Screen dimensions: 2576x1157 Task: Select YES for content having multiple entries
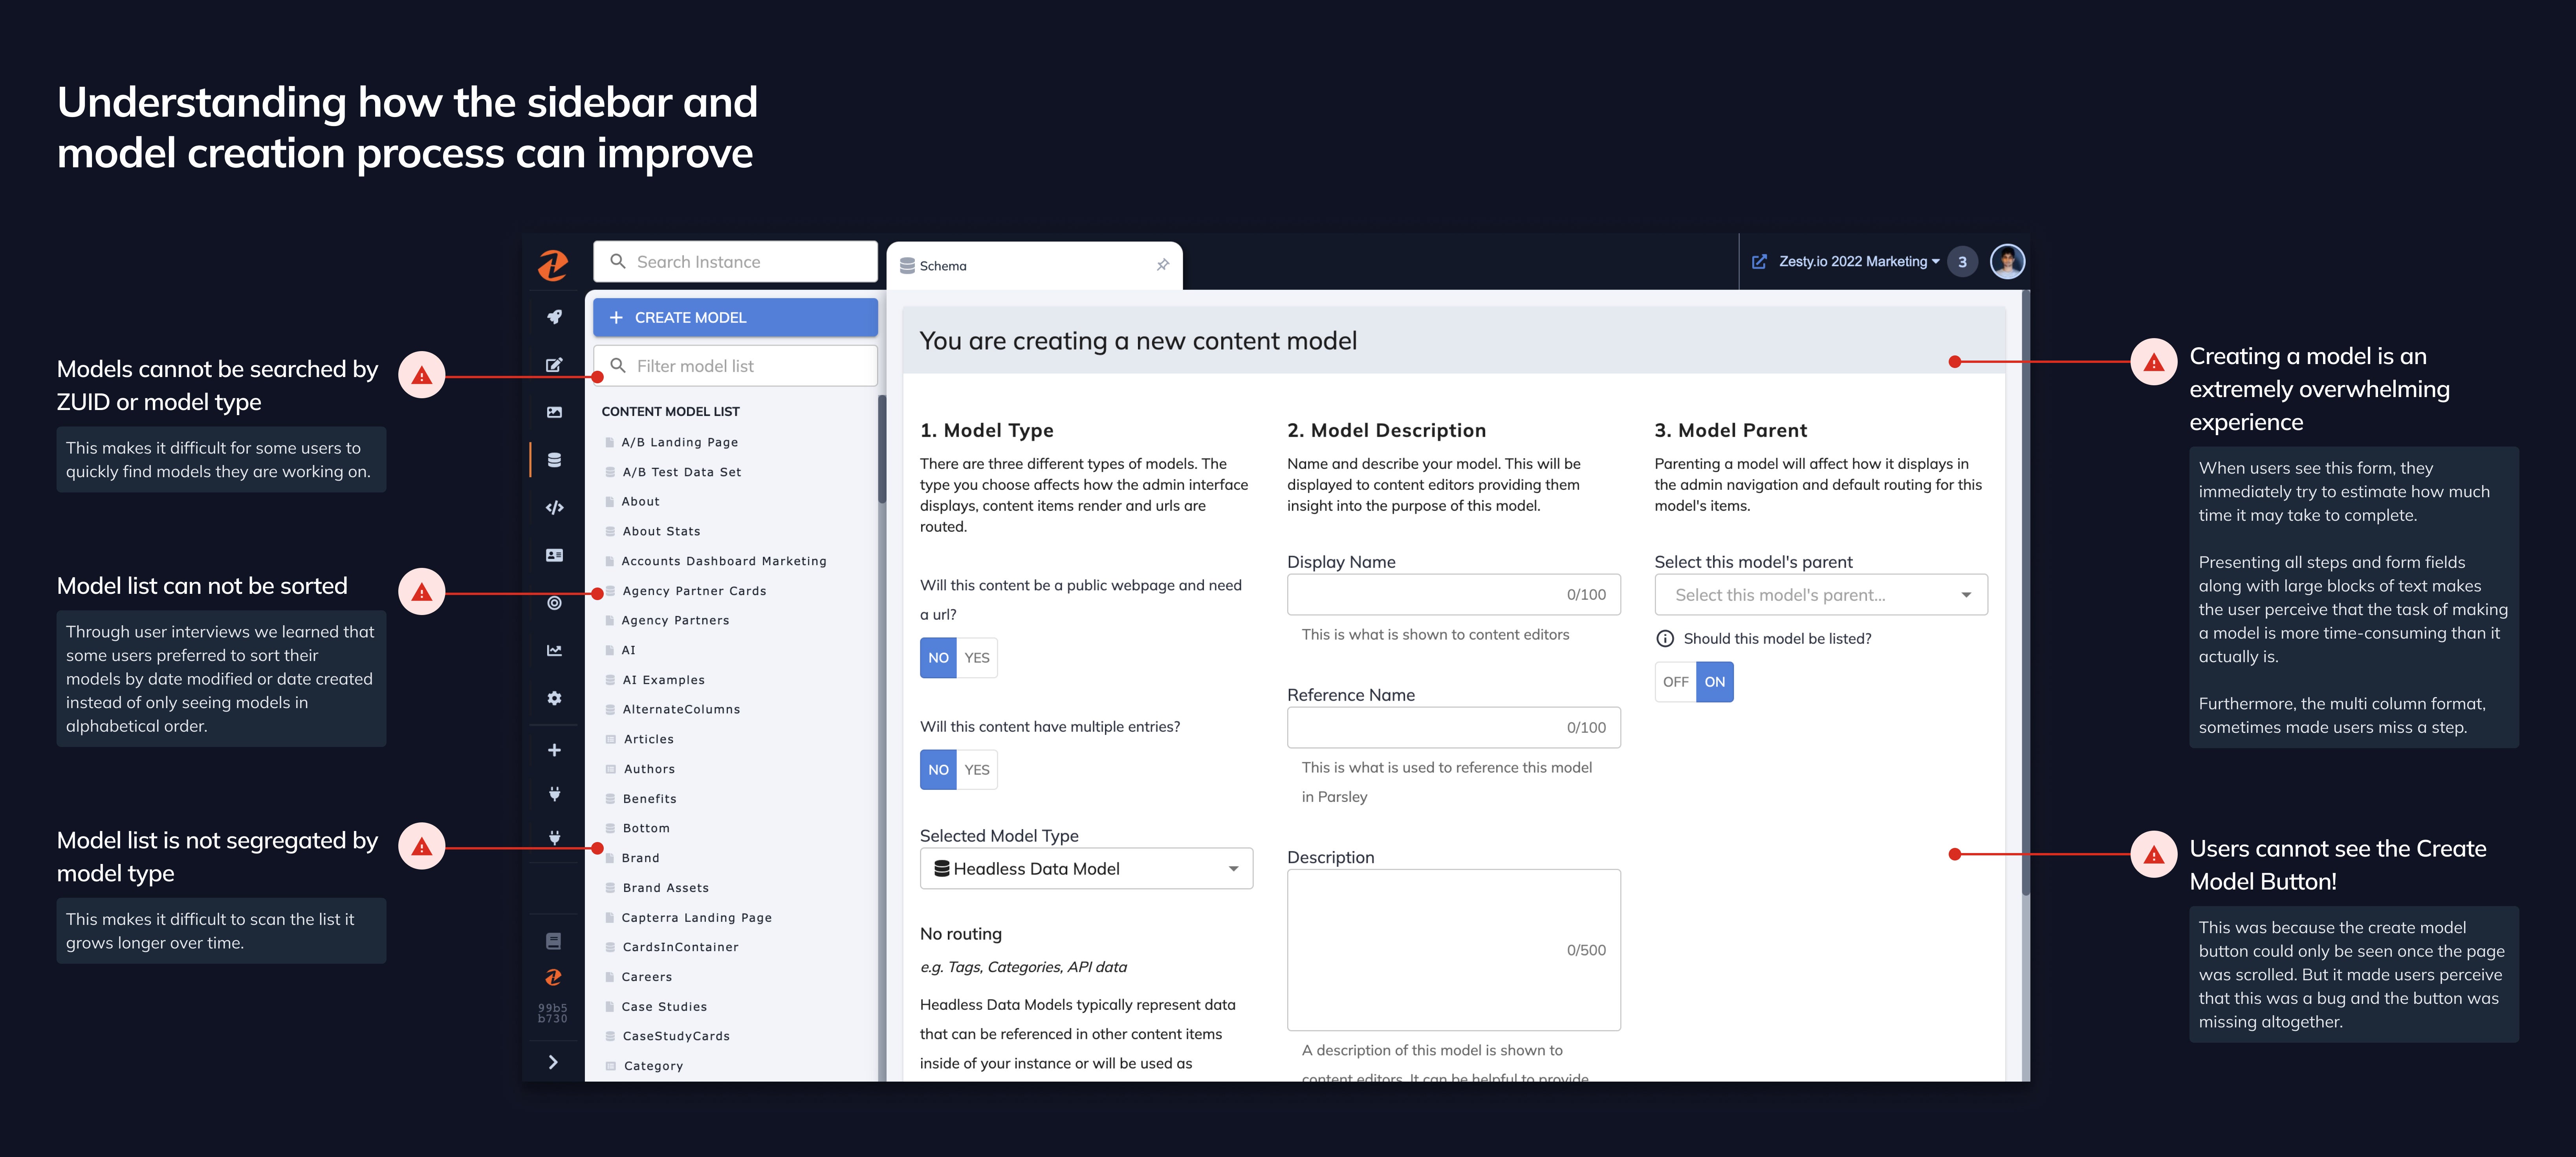[977, 770]
